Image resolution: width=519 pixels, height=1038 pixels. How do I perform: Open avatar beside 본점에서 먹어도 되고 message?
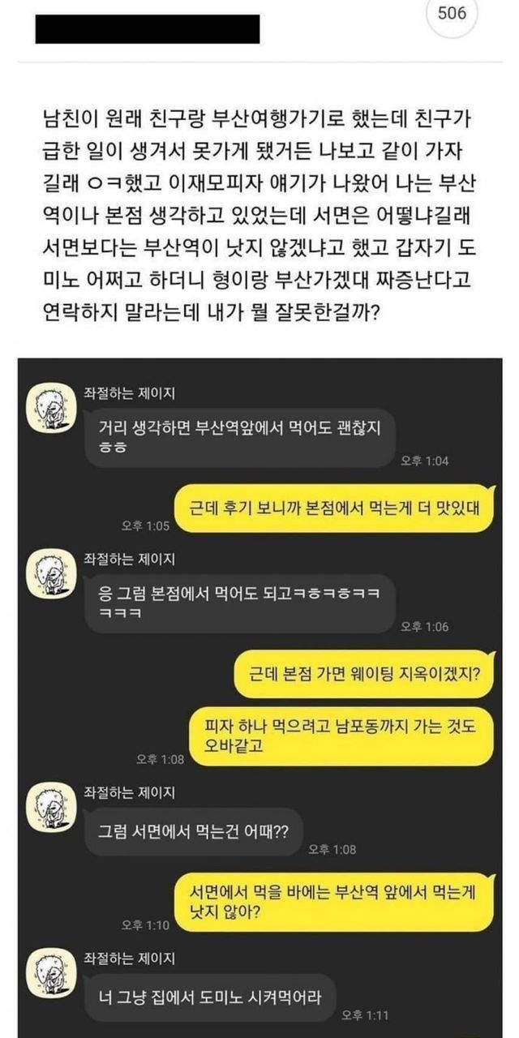[x=50, y=572]
